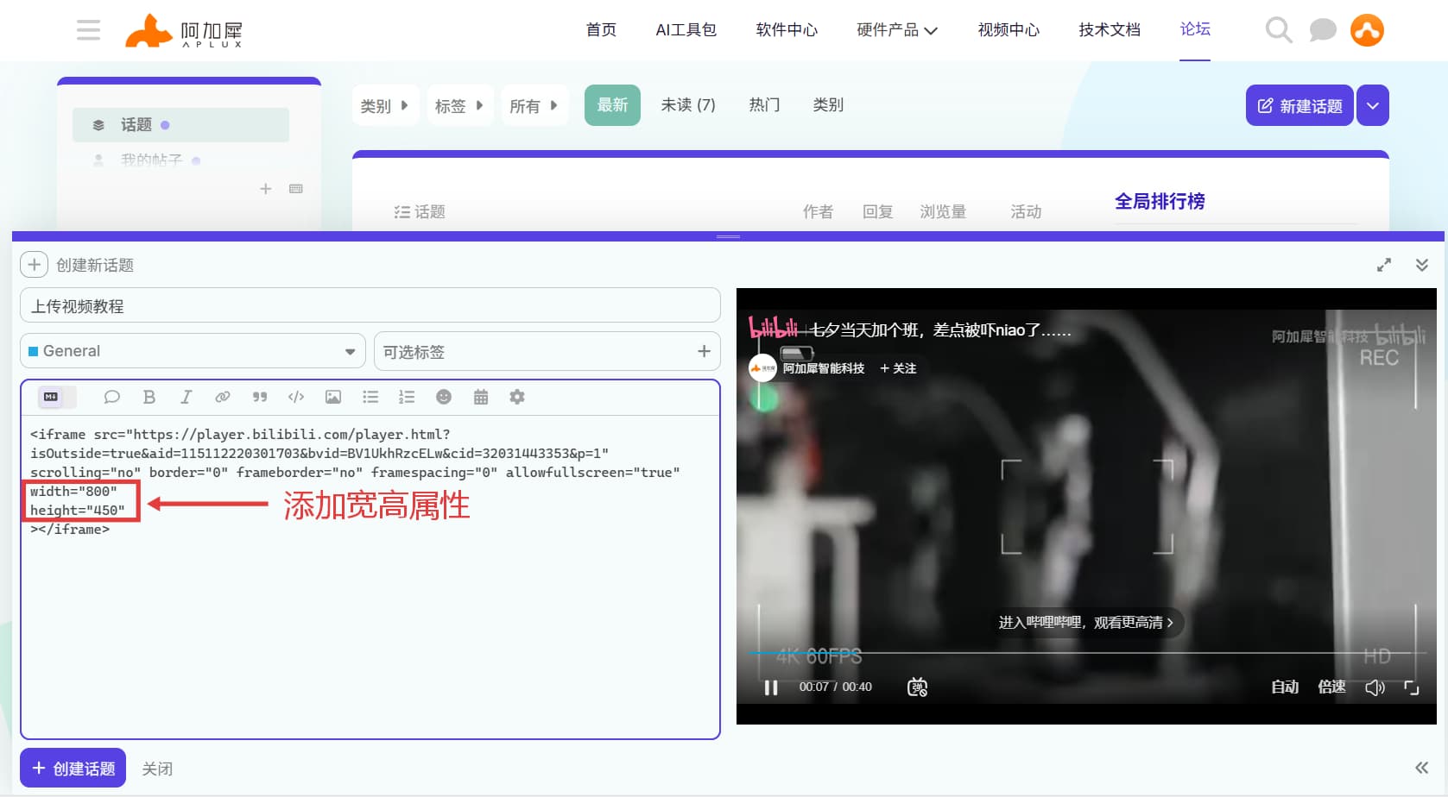Click the Italic formatting icon

(x=186, y=397)
